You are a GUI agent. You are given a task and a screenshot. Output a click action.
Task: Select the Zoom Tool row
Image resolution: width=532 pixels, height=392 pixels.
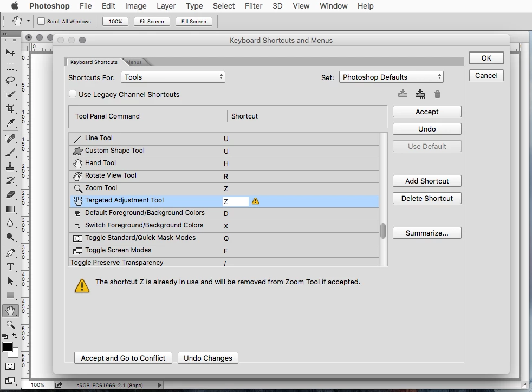point(224,188)
